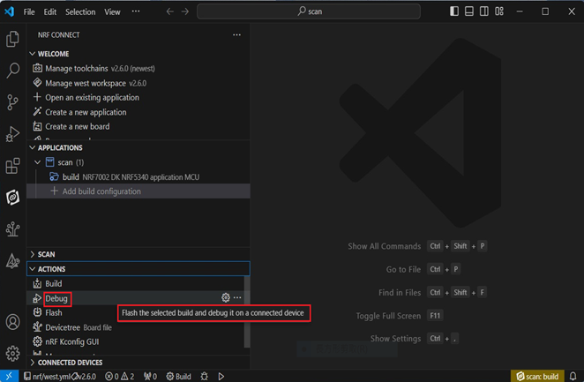This screenshot has width=584, height=382.
Task: Open the File menu
Action: coord(29,12)
